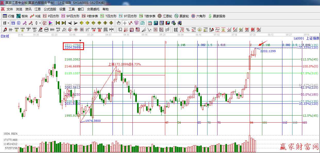Select the hand pan tool

point(119,23)
